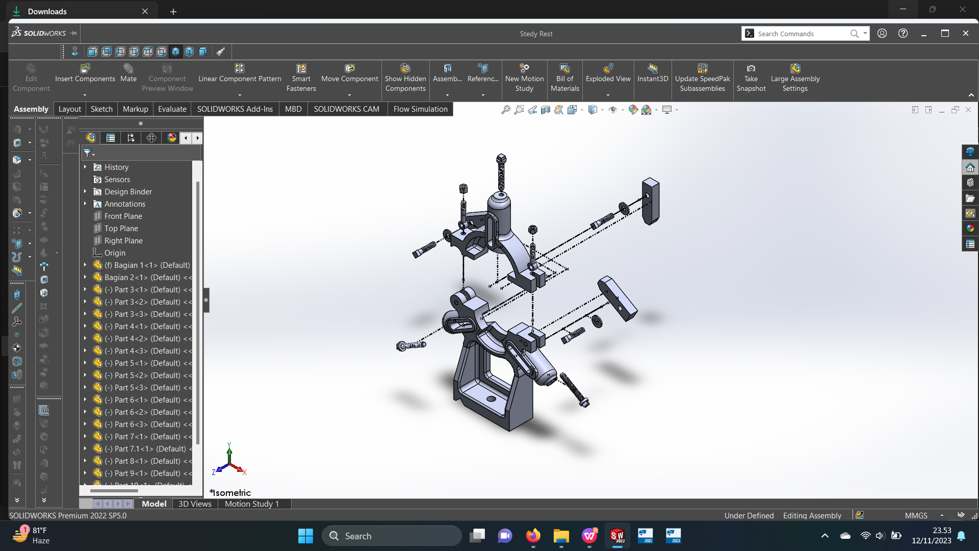Click Show Hidden Components

tap(405, 78)
